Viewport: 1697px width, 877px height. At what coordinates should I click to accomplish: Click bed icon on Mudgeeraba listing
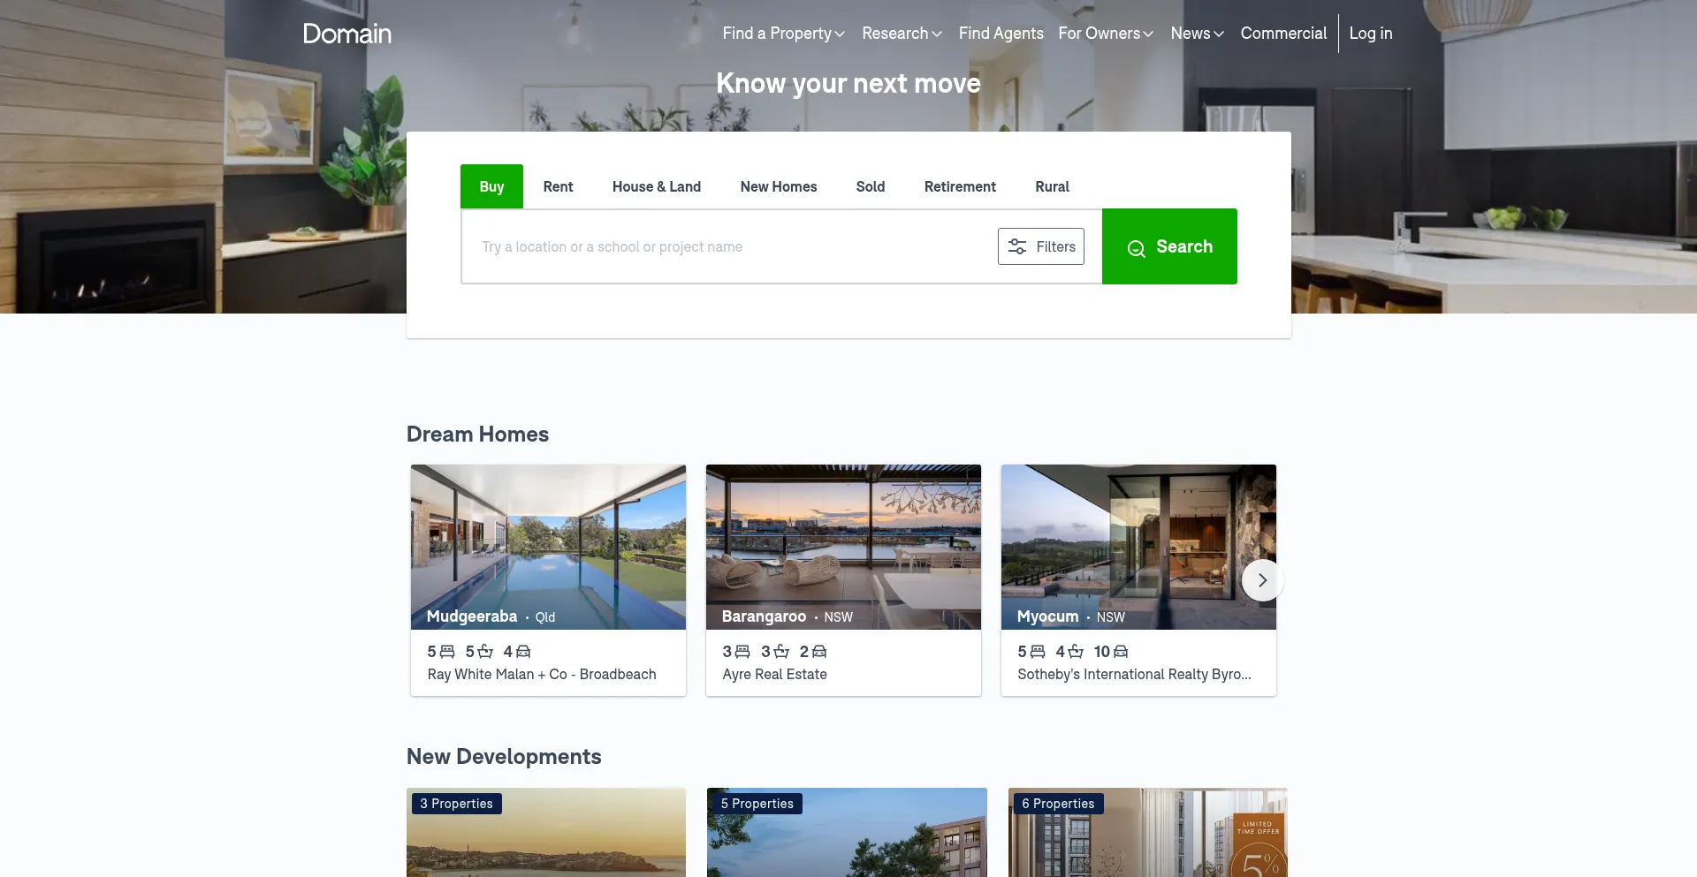(447, 652)
